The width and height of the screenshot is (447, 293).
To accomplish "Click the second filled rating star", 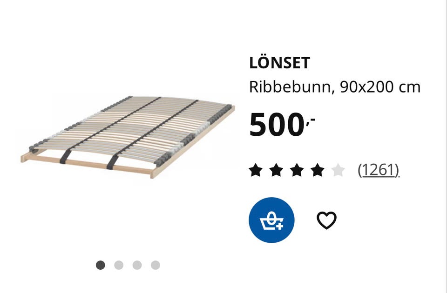I will (x=276, y=170).
